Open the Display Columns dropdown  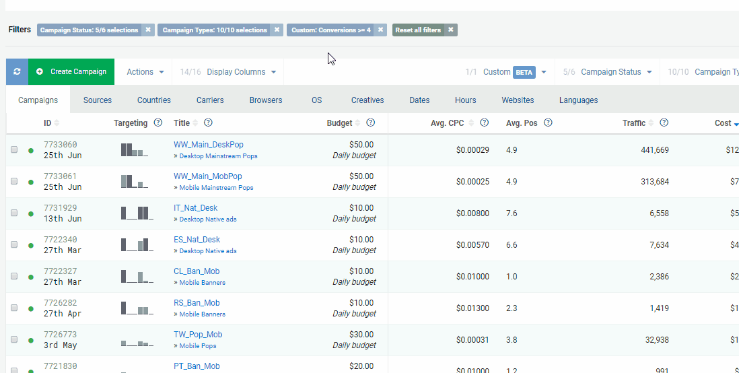pos(228,71)
